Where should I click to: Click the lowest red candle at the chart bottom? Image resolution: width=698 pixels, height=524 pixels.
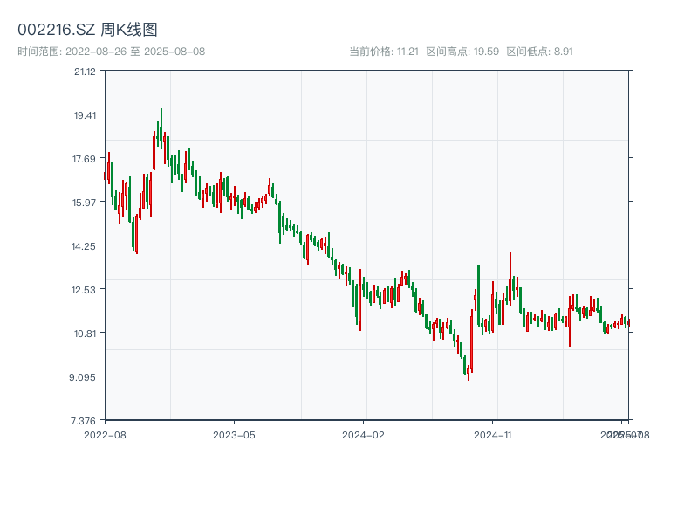469,370
